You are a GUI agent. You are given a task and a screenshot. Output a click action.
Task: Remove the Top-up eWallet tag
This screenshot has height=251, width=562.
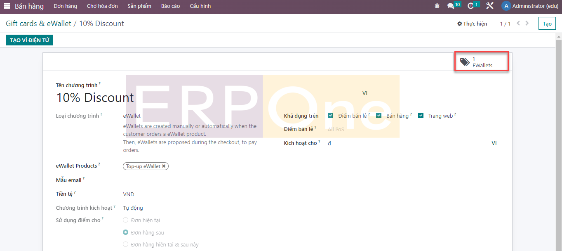164,166
